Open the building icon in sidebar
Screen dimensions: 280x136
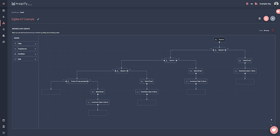pos(4,35)
